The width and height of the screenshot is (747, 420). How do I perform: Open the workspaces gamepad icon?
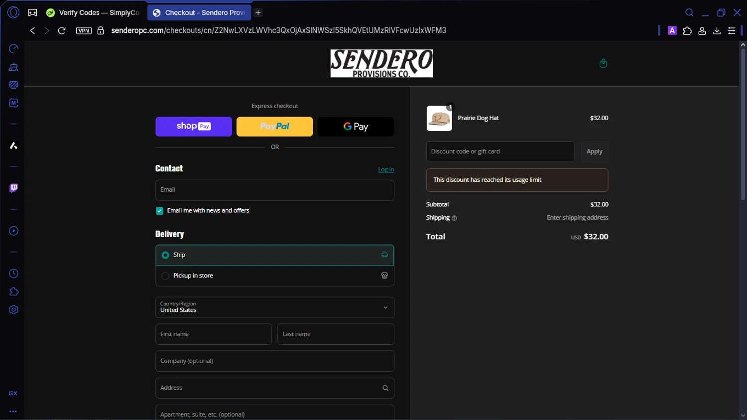32,12
